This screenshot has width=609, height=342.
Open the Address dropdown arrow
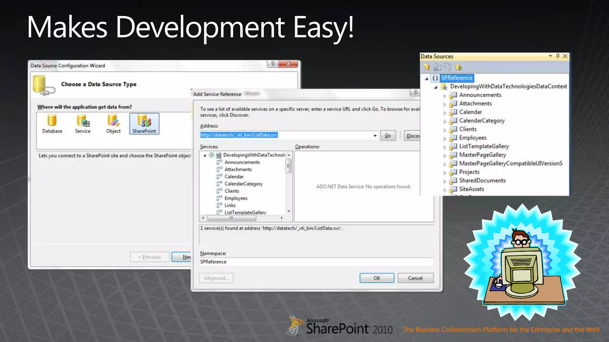tap(375, 136)
